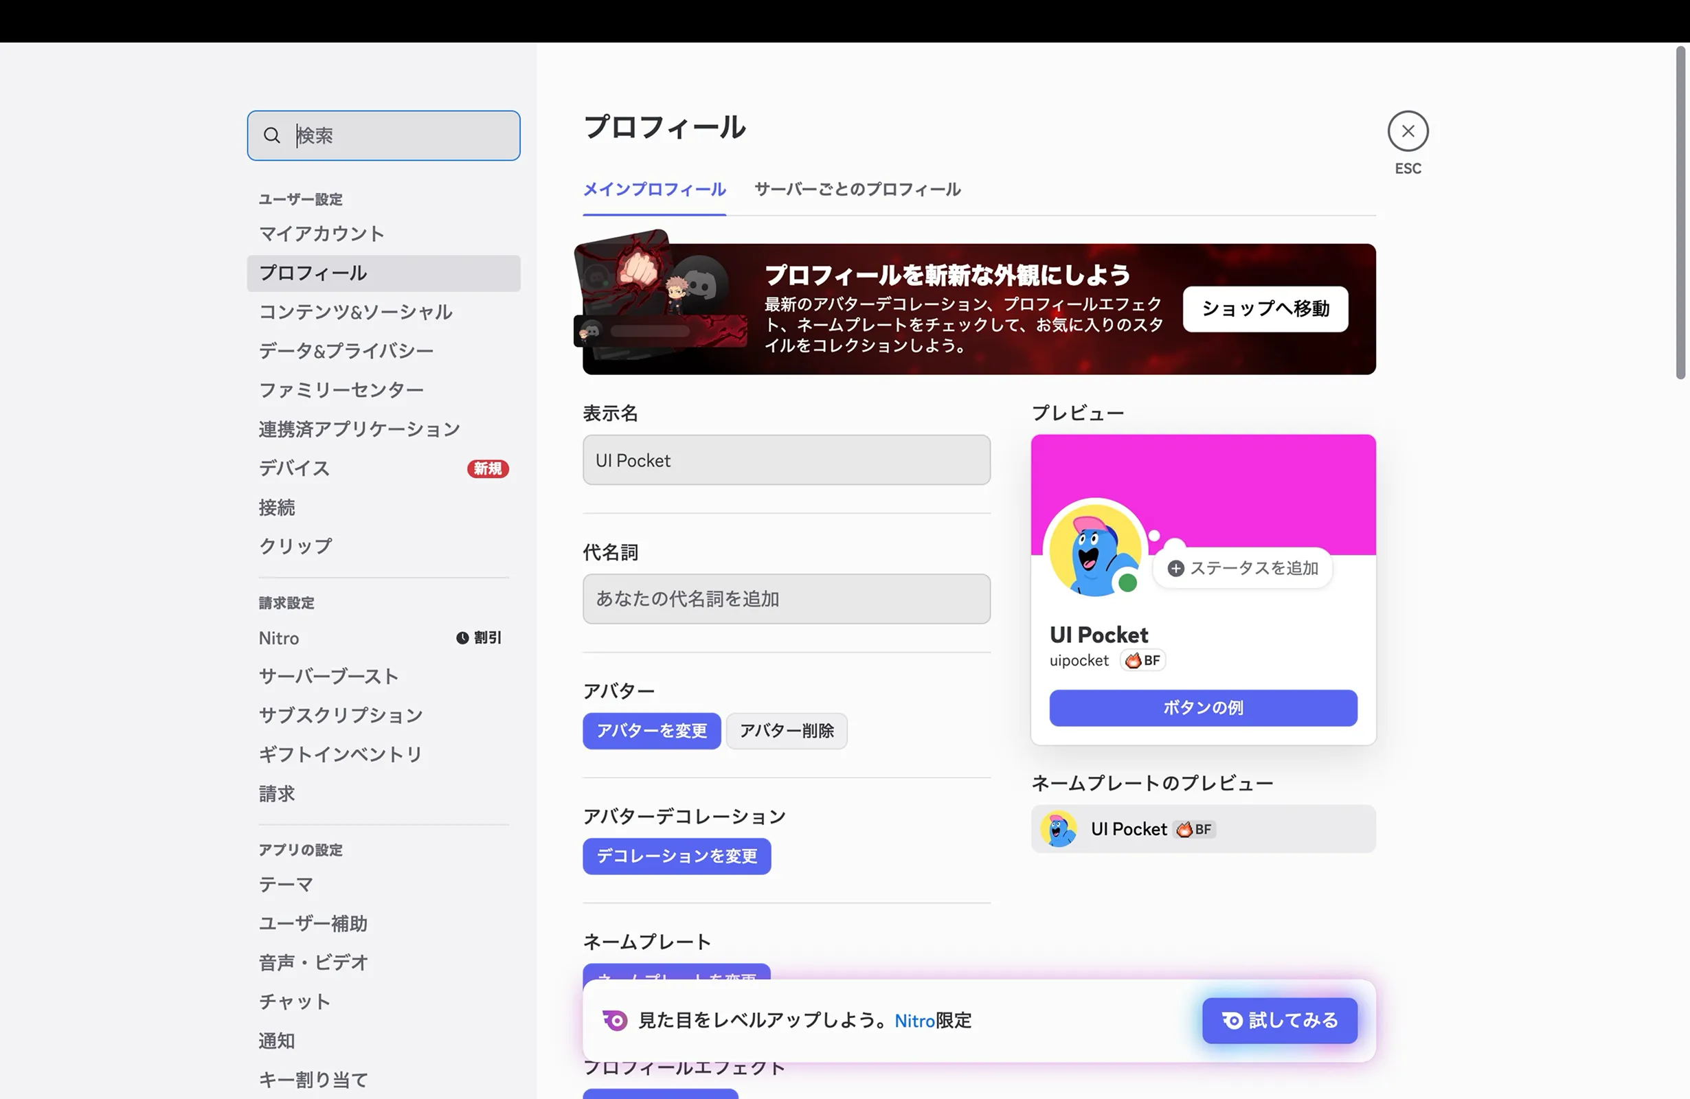This screenshot has height=1099, width=1690.
Task: Click the Nitro link in the banner text
Action: (914, 1021)
